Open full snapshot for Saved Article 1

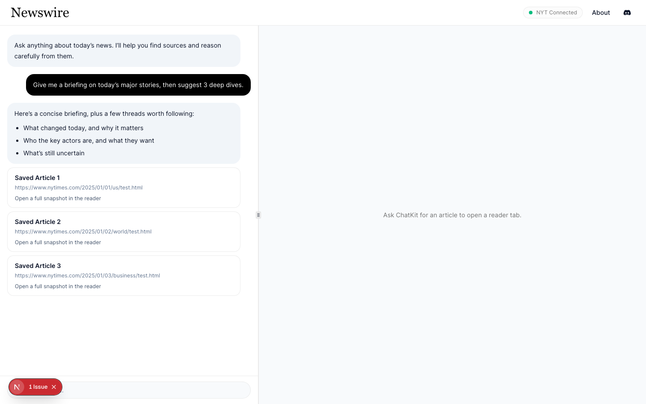58,198
